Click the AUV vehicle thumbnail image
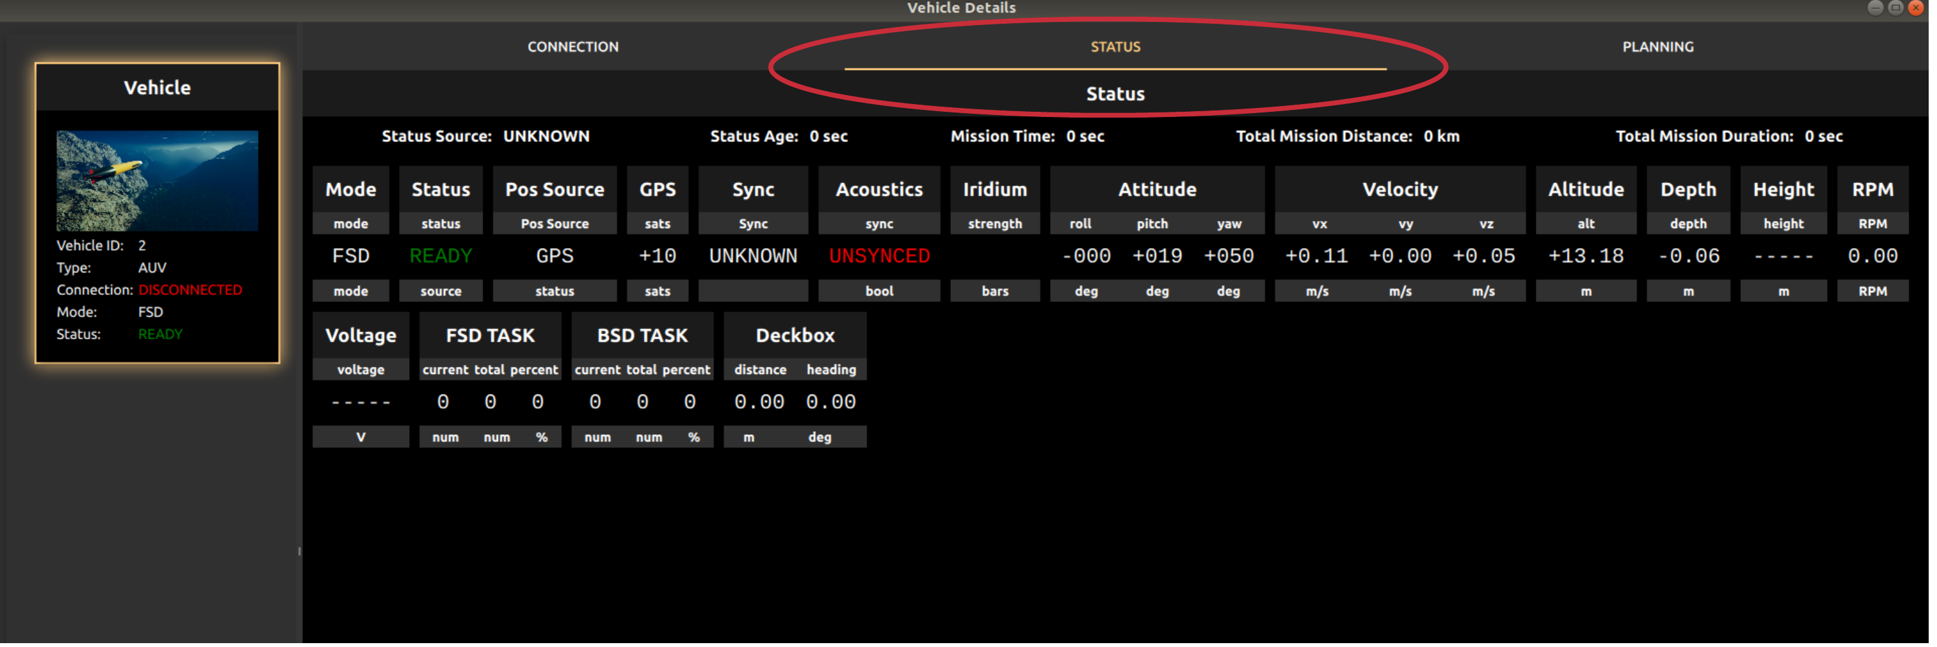The image size is (1937, 647). click(x=157, y=181)
